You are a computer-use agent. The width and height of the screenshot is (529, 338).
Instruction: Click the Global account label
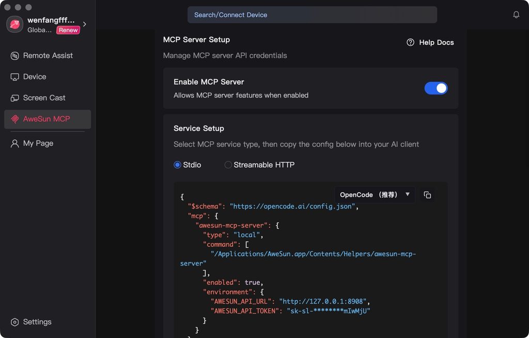pyautogui.click(x=39, y=30)
